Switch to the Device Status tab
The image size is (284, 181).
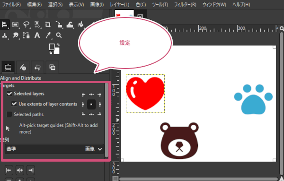23,67
